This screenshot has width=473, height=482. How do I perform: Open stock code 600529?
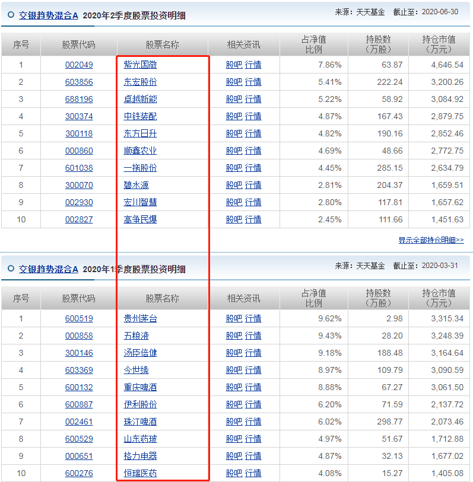coord(79,439)
